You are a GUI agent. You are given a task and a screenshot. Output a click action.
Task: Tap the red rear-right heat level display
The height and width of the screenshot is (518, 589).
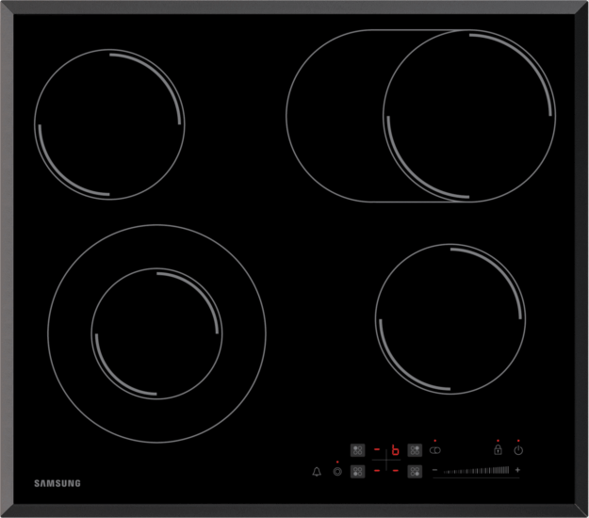[x=396, y=451]
